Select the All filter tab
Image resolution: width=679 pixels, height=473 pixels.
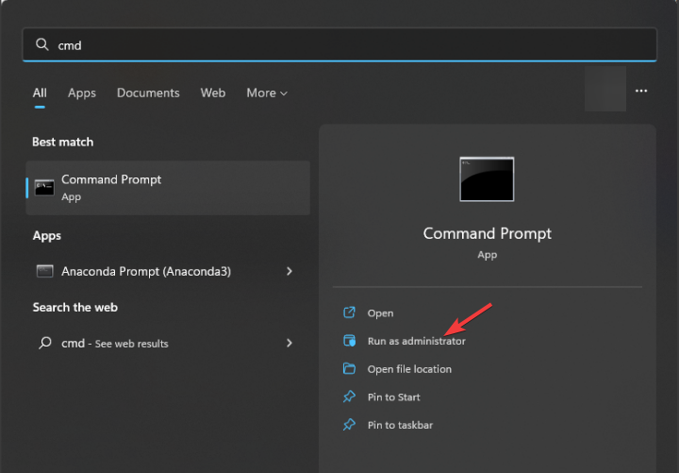coord(40,93)
